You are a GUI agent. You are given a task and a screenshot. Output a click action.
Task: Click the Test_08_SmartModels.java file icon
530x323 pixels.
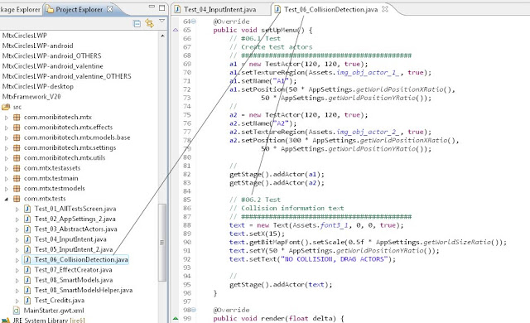click(27, 280)
